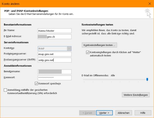The height and width of the screenshot is (118, 154).
Task: Click the offline mail slider handle
Action: (x=147, y=79)
